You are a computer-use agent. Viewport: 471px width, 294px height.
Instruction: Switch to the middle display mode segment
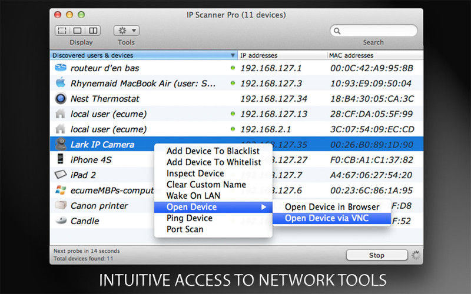point(78,31)
